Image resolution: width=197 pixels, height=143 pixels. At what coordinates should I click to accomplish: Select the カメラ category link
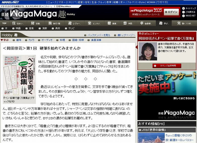click(x=31, y=40)
